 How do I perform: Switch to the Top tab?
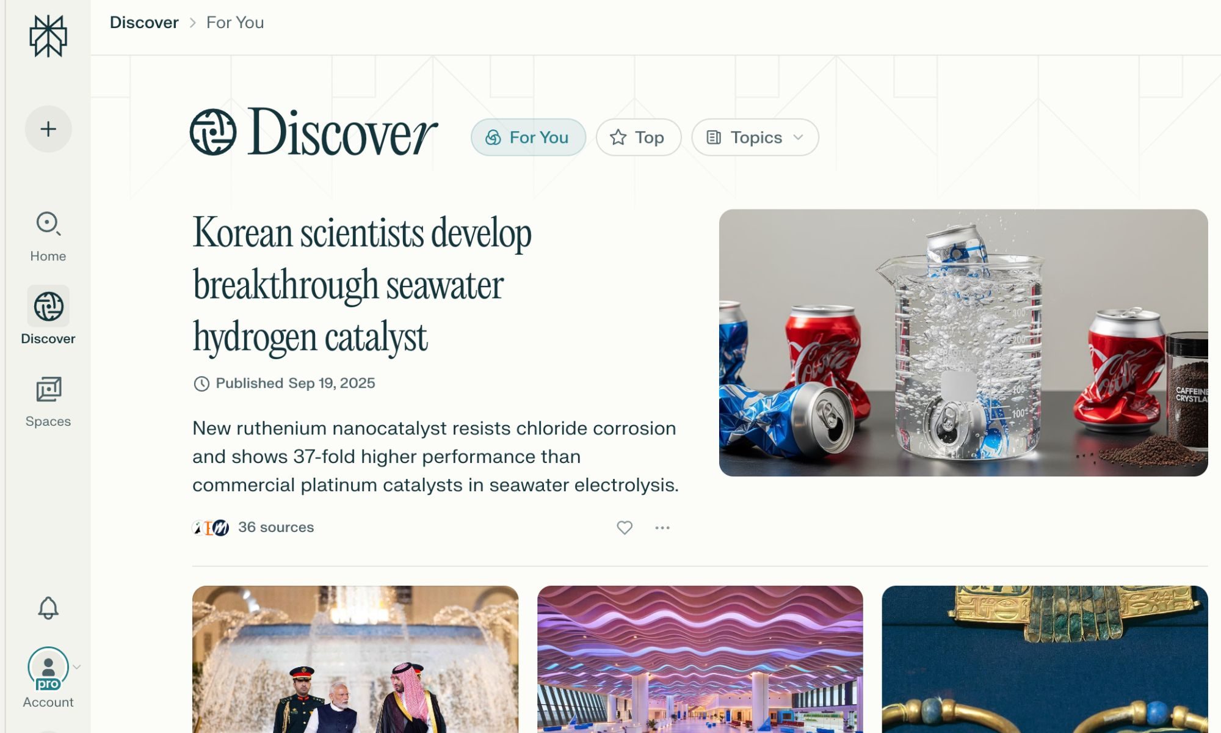coord(639,137)
